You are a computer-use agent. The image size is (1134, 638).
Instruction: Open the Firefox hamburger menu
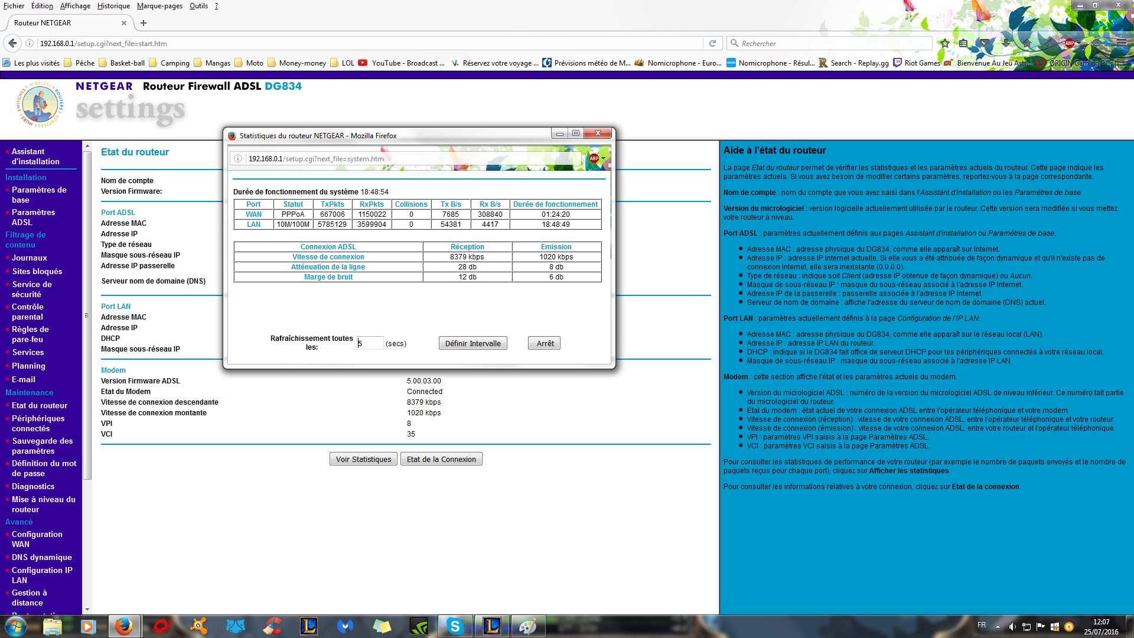[x=1121, y=43]
